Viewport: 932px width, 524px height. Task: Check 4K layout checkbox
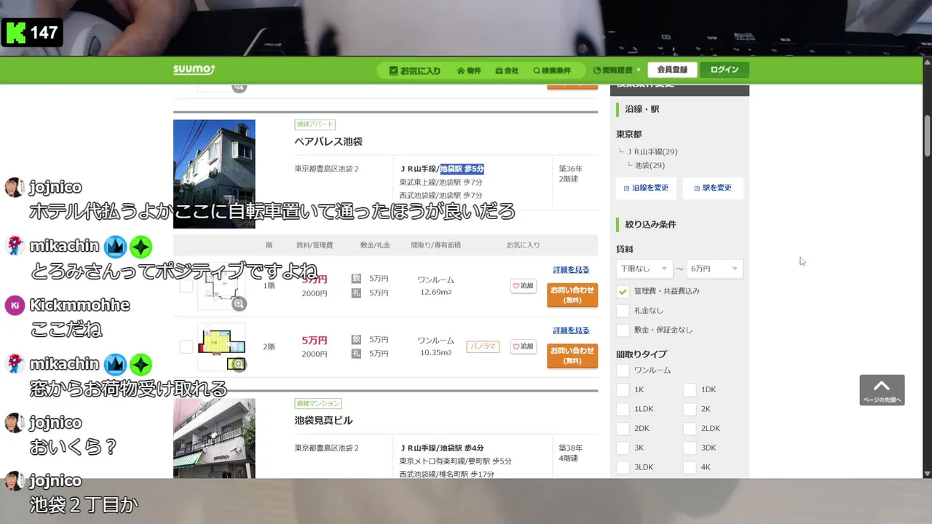(x=690, y=467)
